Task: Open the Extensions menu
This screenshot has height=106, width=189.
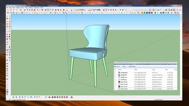Action: click(x=37, y=8)
